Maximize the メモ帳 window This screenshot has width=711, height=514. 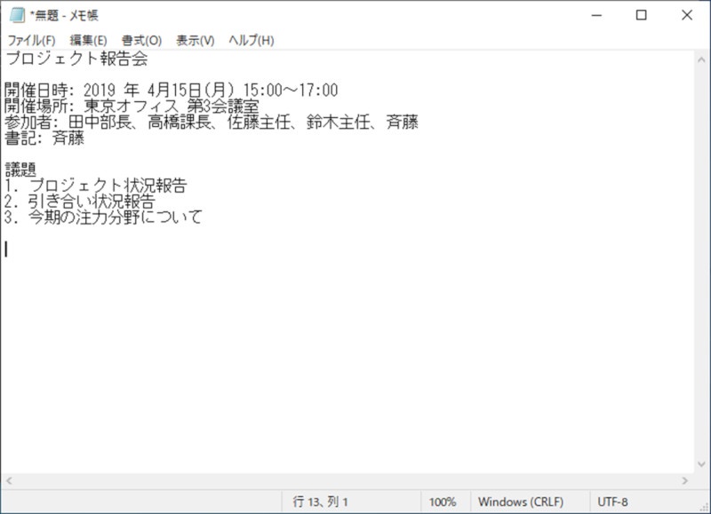click(641, 16)
